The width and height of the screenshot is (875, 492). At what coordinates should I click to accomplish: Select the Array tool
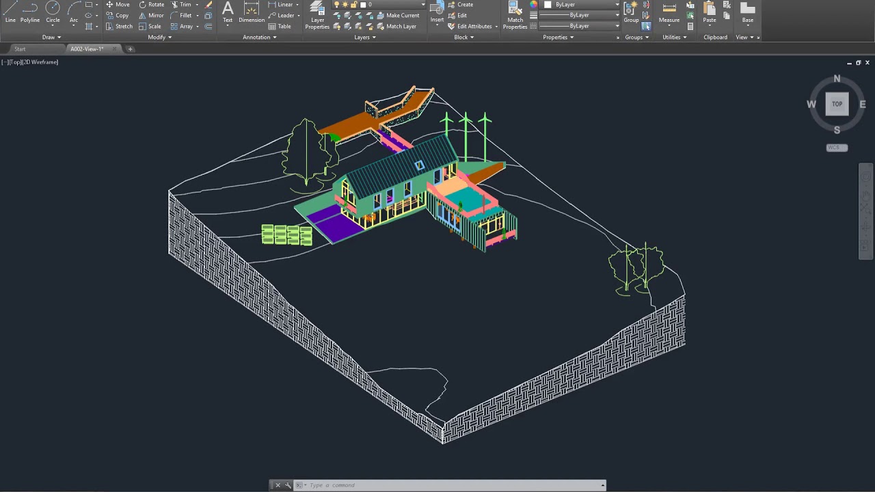click(181, 26)
